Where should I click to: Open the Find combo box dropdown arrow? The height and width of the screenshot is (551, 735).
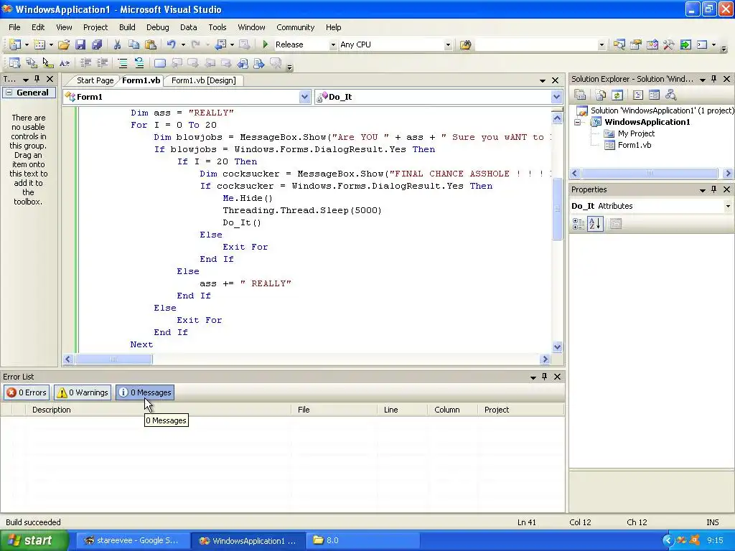(601, 45)
